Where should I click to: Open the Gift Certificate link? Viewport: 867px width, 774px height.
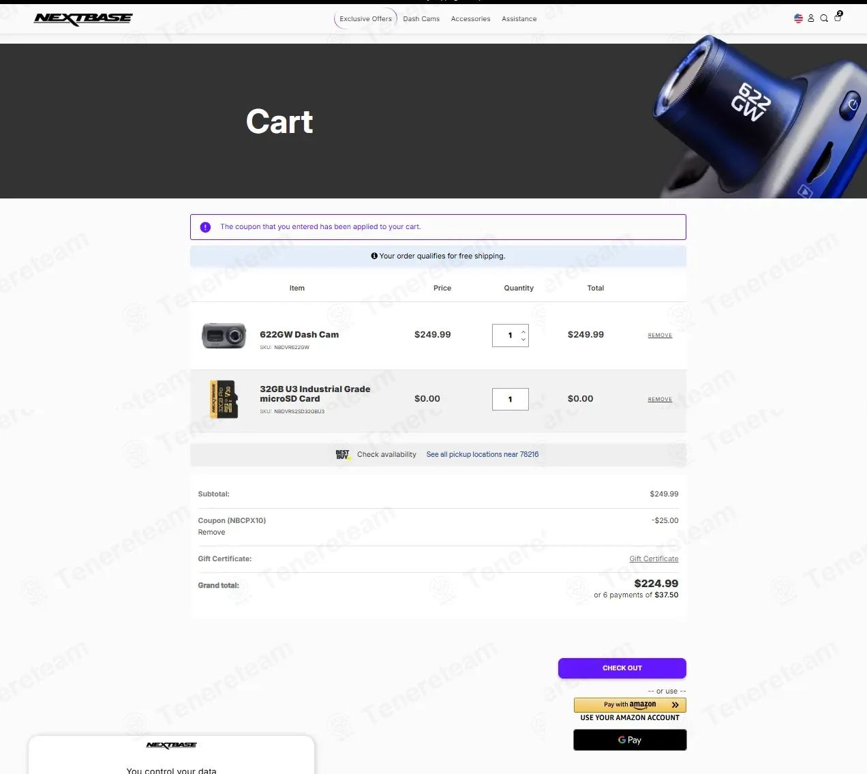(654, 559)
